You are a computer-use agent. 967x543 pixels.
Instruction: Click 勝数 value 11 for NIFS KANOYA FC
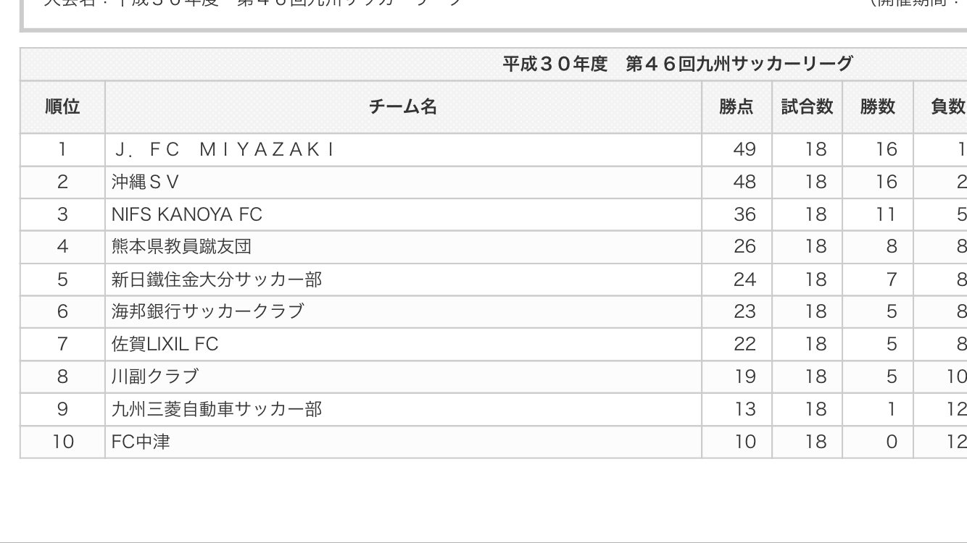point(886,214)
